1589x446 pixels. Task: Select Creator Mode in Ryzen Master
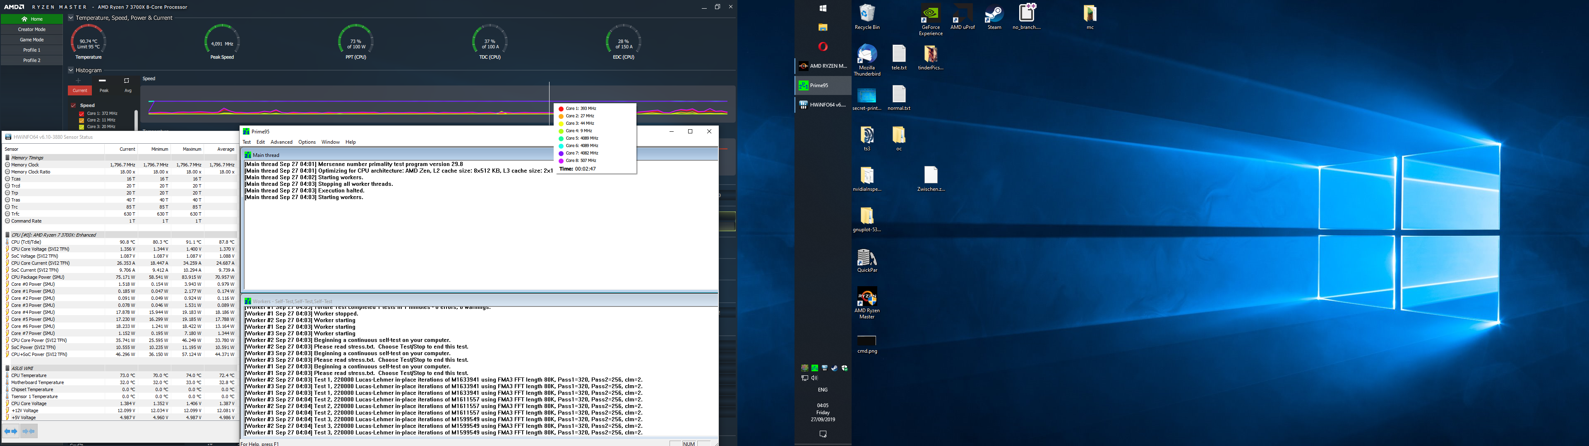(31, 30)
